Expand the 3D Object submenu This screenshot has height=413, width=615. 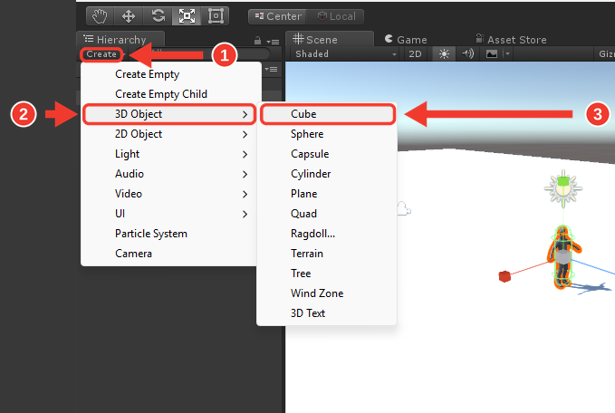click(169, 114)
